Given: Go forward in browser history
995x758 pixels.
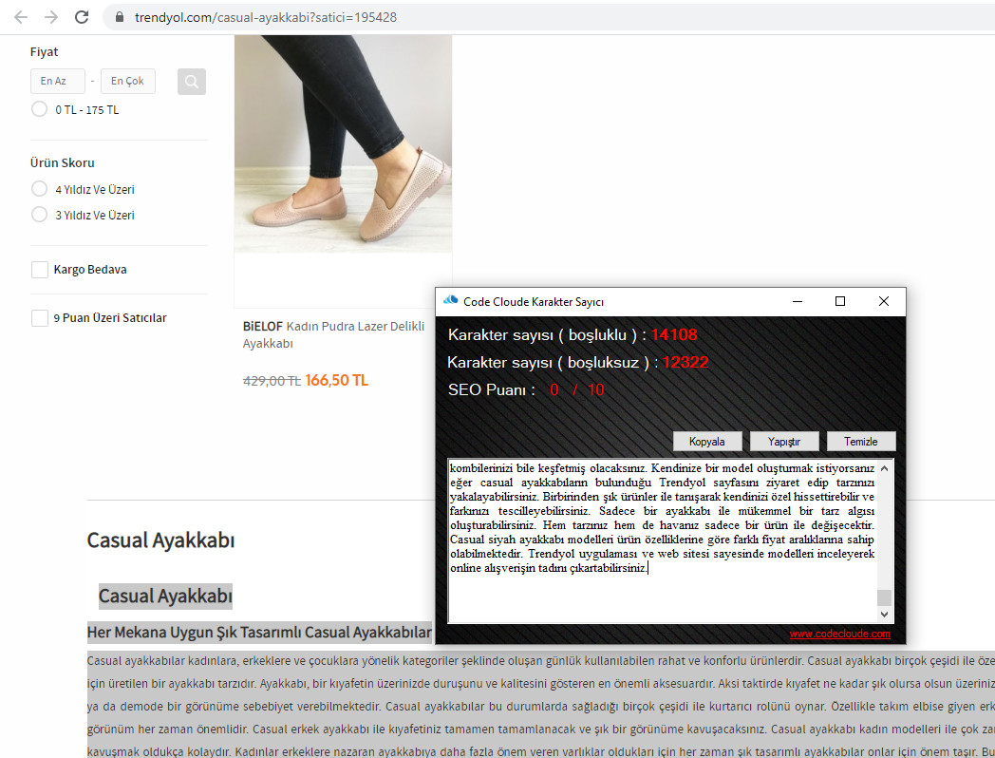Looking at the screenshot, I should pos(51,17).
